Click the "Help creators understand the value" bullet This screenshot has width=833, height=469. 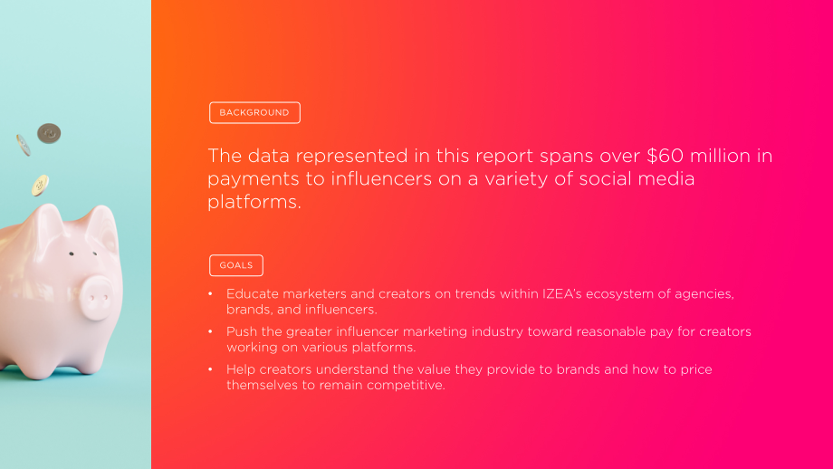469,377
